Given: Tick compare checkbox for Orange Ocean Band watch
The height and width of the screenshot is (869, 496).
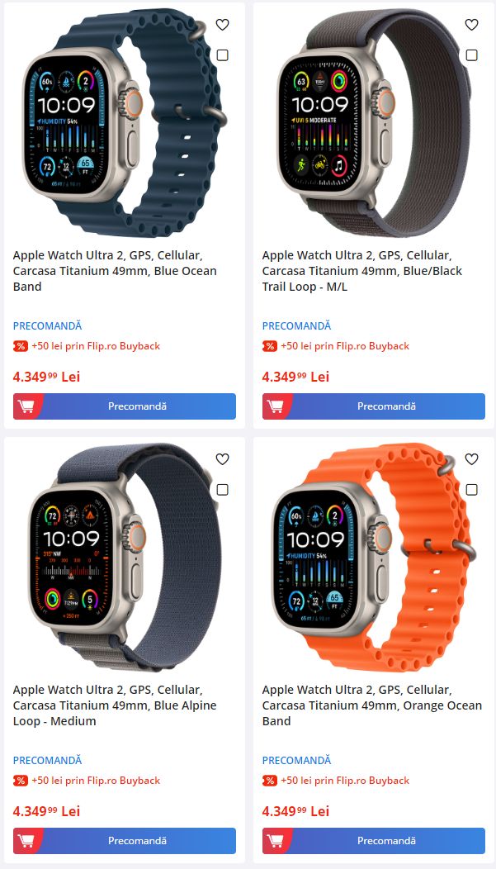Looking at the screenshot, I should pos(471,490).
